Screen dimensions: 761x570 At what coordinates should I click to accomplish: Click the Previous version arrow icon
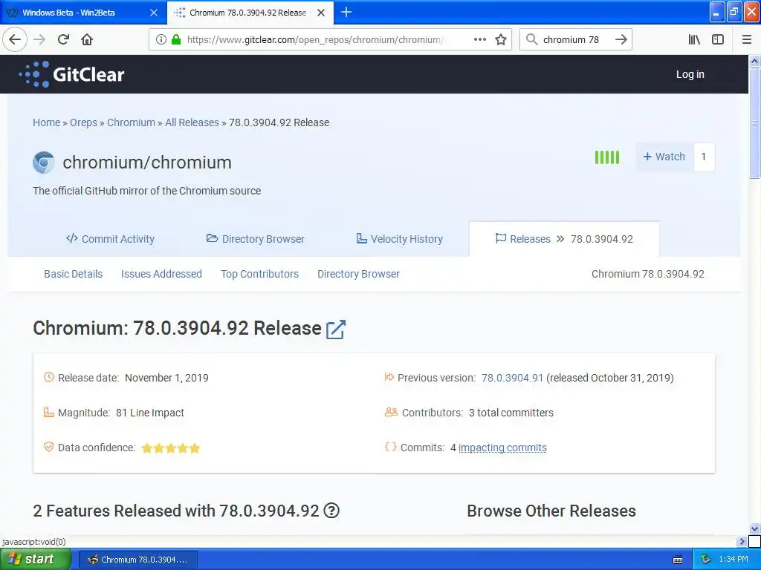point(389,377)
